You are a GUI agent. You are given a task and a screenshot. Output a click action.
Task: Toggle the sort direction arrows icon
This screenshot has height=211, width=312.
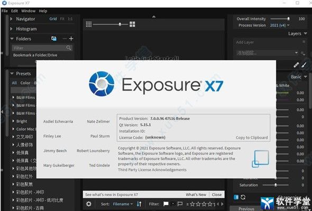139,204
